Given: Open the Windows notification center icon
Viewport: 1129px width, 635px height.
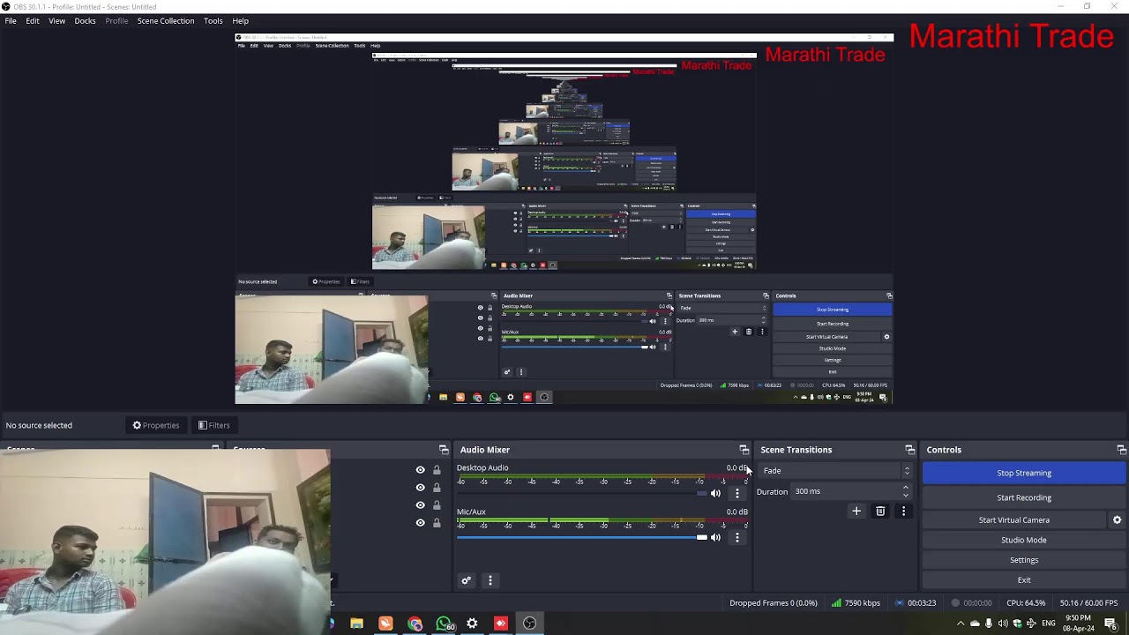Looking at the screenshot, I should tap(1110, 624).
